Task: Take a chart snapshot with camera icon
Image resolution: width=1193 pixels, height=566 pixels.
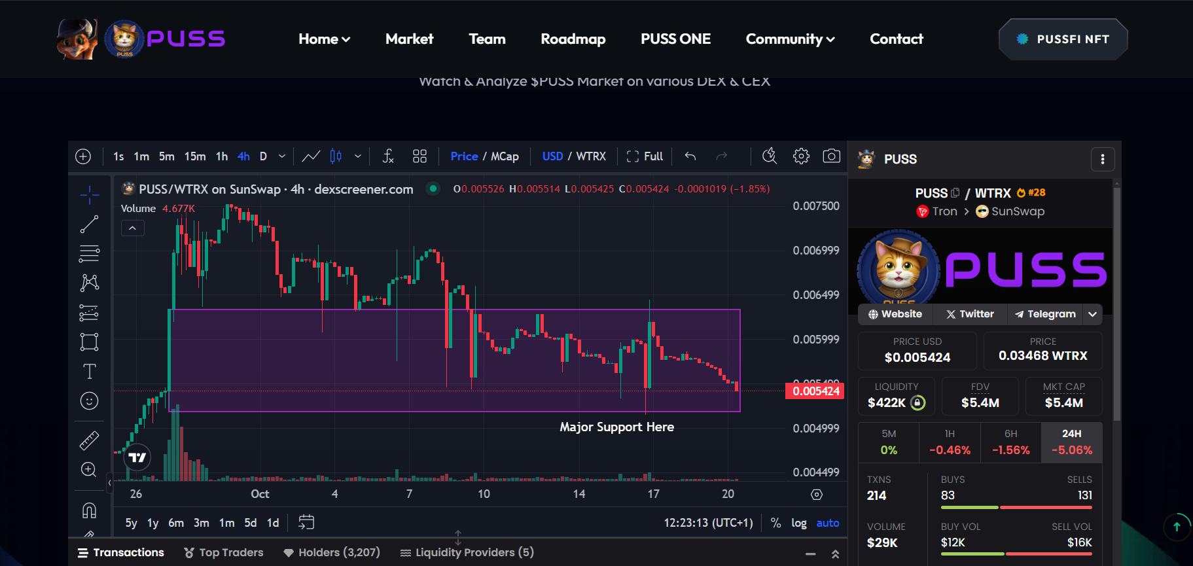Action: coord(832,156)
